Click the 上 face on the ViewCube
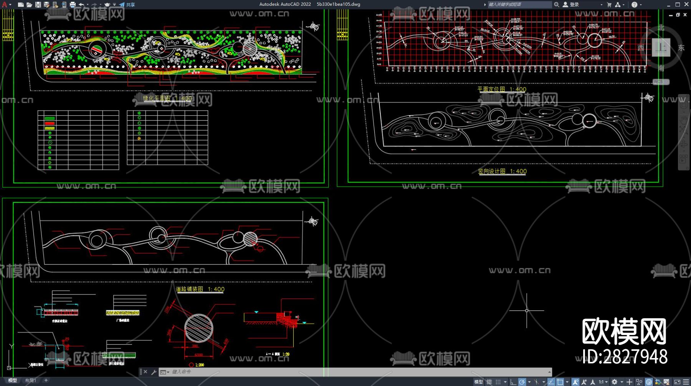691x386 pixels. point(661,48)
